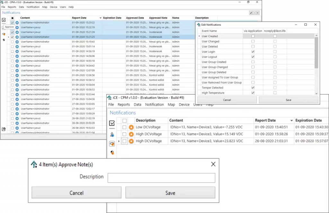
Task: Open the Device menu in lower window
Action: [184, 105]
